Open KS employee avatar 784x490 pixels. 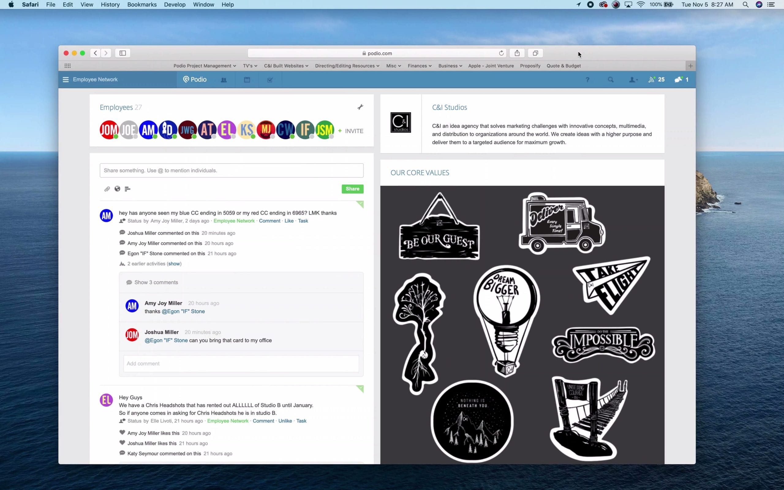(x=246, y=130)
